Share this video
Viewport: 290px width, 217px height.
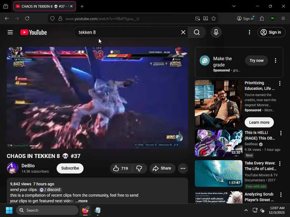162,168
